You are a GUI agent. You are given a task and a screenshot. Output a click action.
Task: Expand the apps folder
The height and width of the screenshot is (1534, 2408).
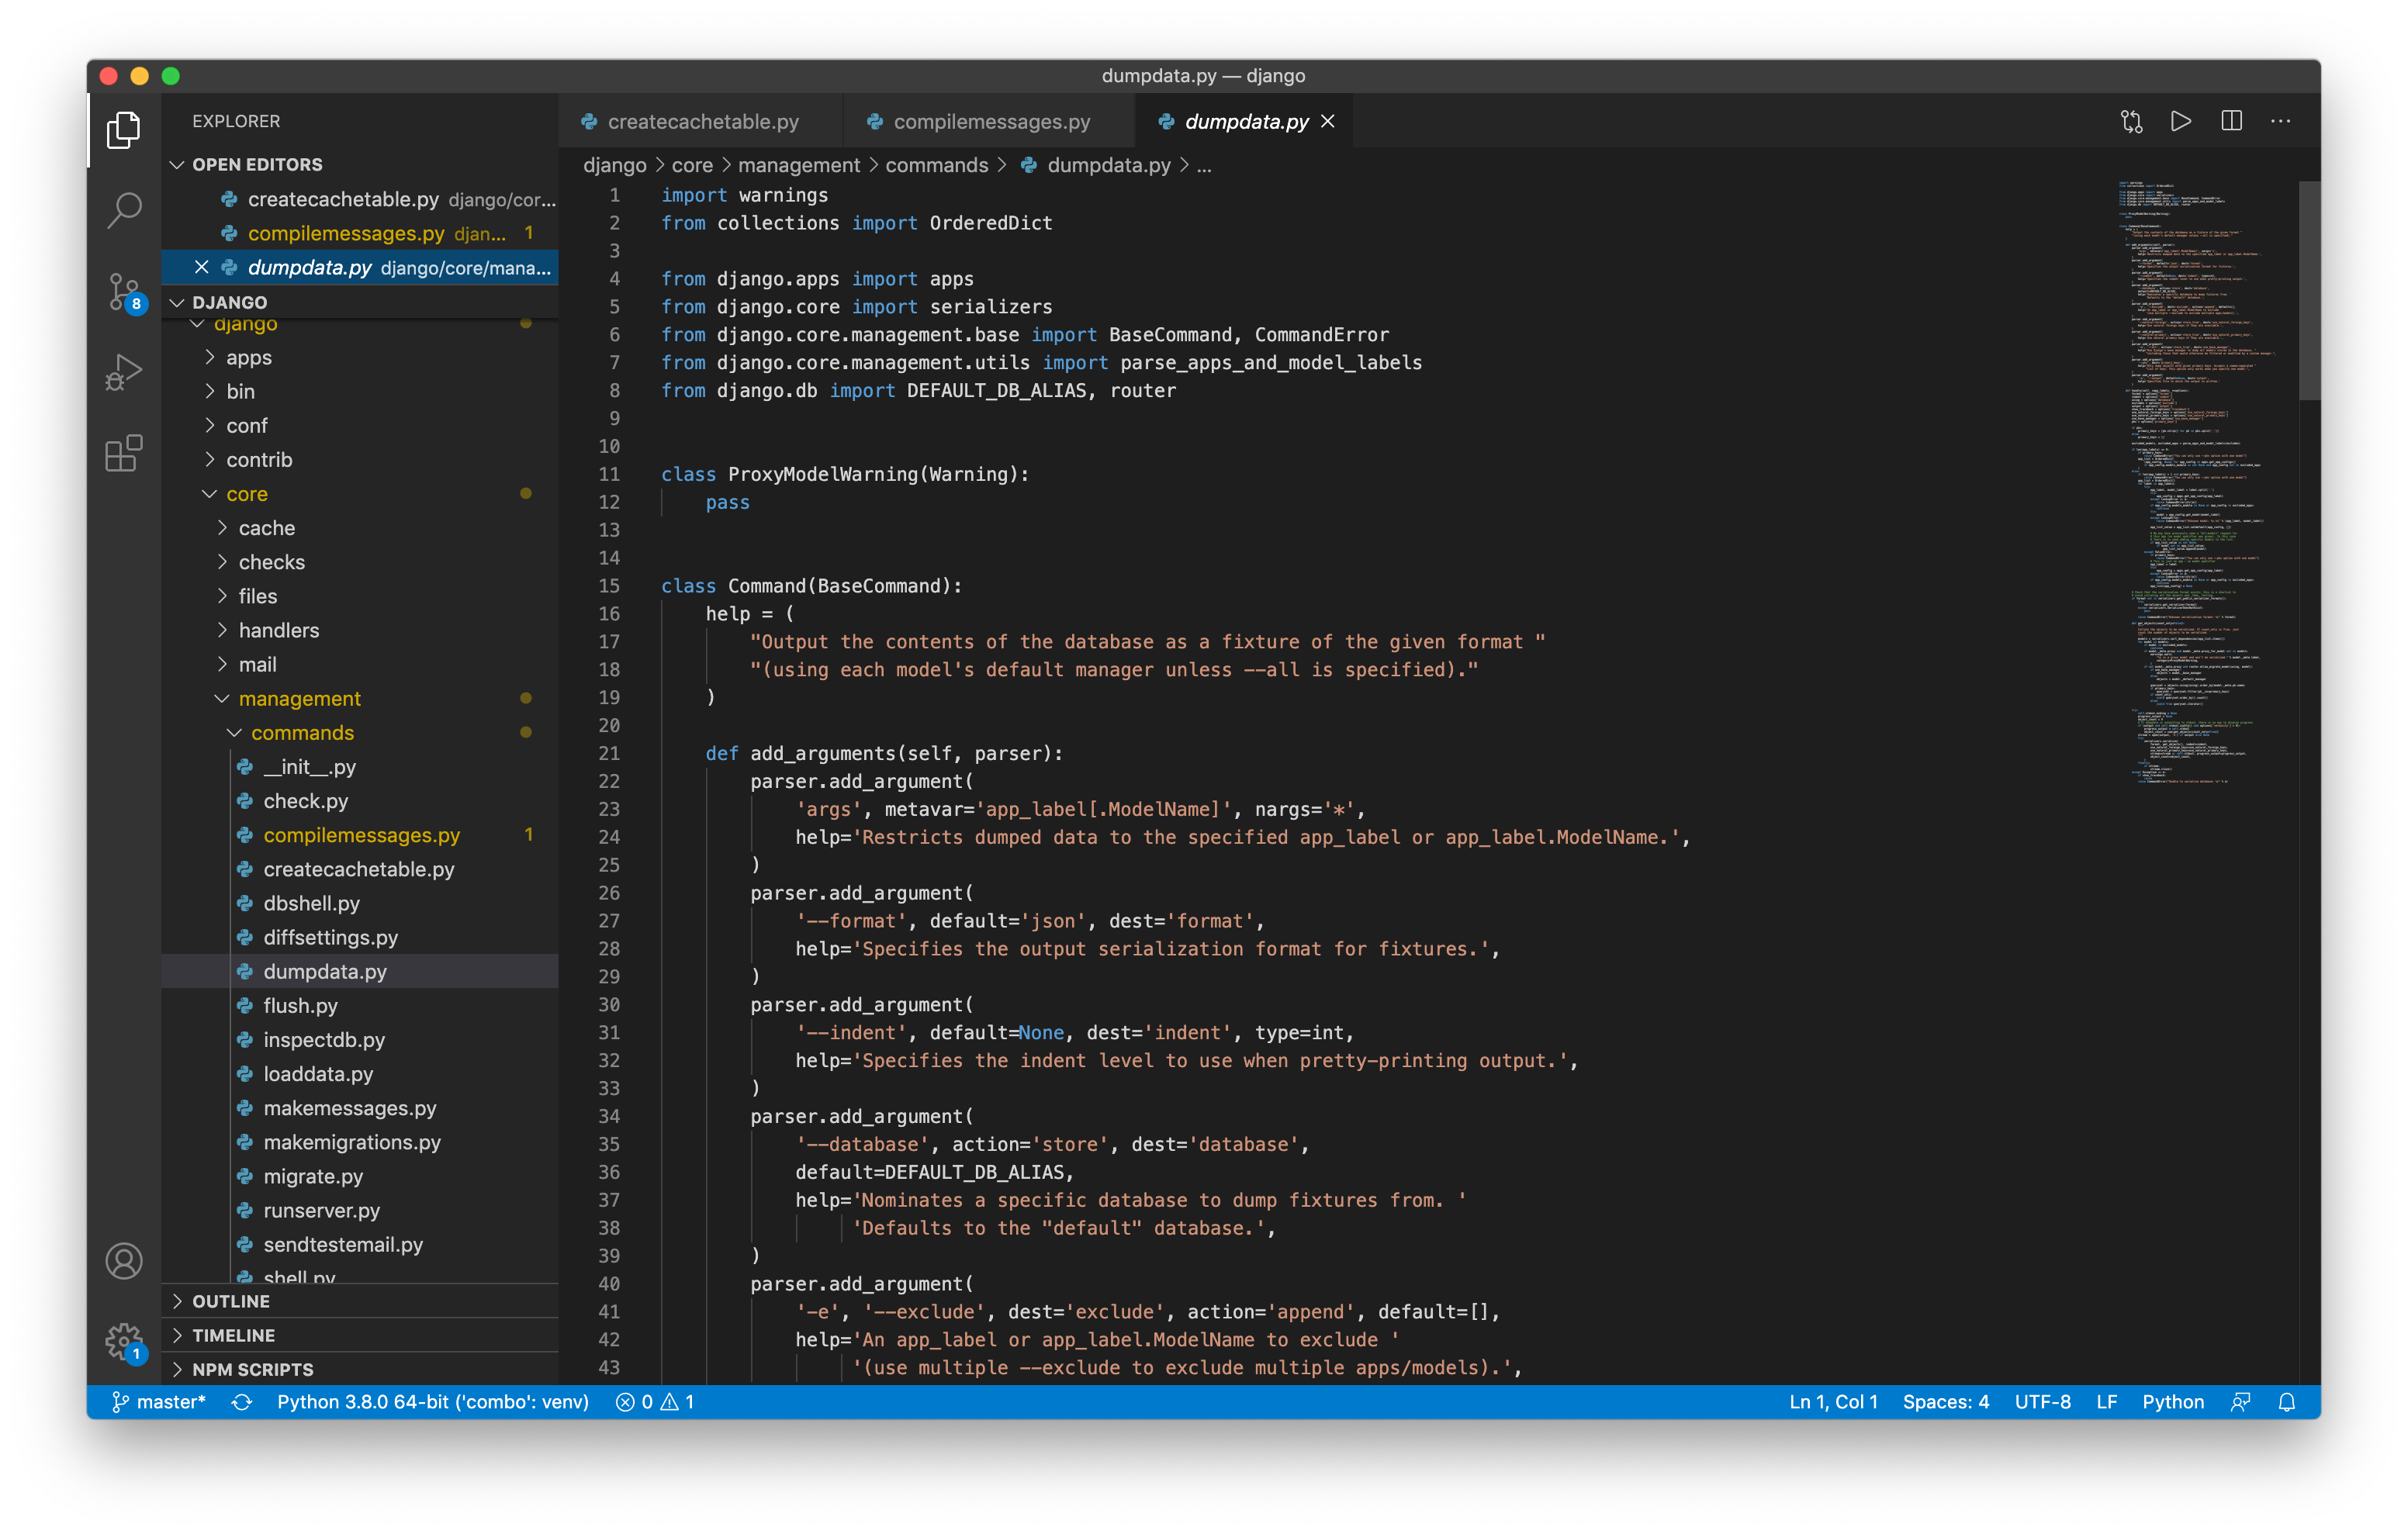click(360, 357)
